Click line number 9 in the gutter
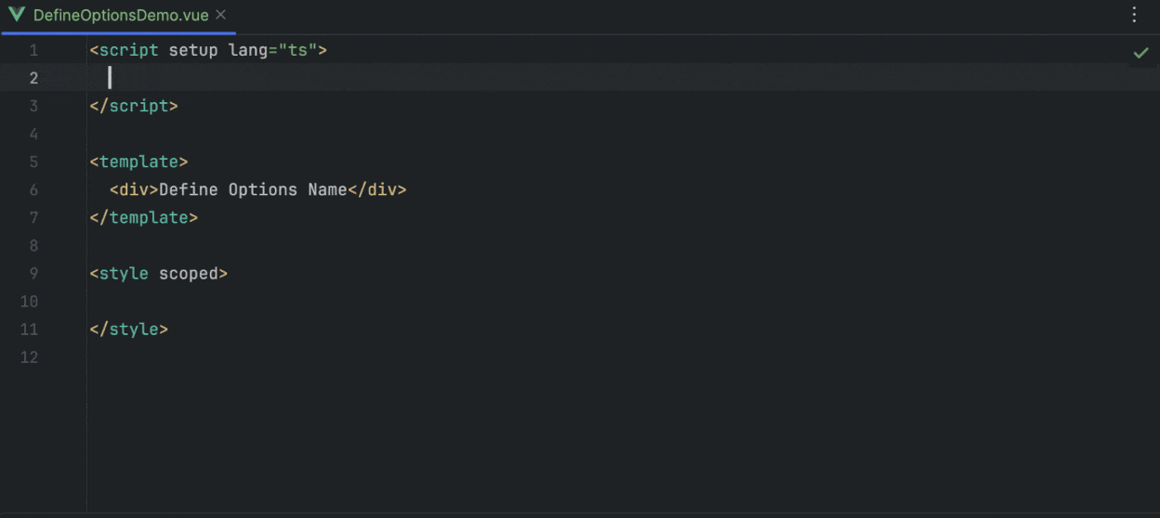1160x518 pixels. 33,273
